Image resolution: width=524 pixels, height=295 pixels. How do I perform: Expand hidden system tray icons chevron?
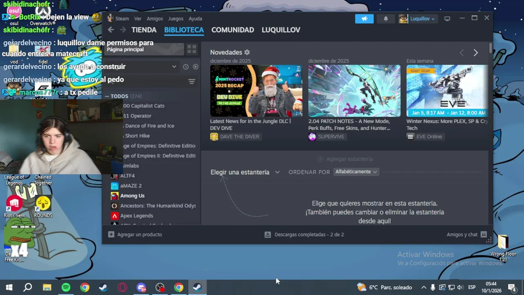[x=424, y=287]
